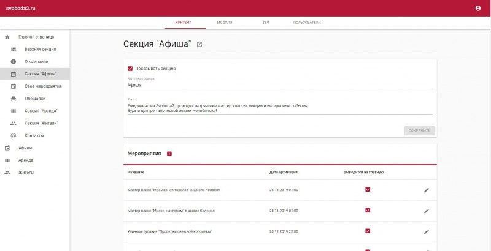
Task: Open top-level Аренда in sidebar
Action: click(x=35, y=160)
